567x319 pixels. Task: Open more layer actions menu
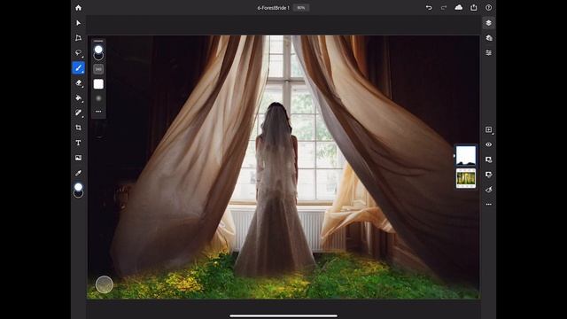488,205
